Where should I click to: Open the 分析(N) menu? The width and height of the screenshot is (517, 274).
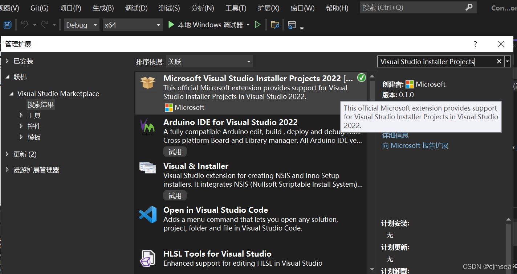pos(203,8)
